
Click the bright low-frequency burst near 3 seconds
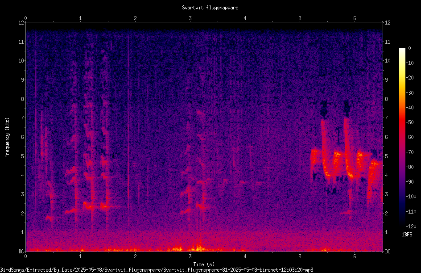click(x=198, y=248)
